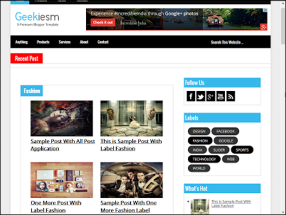Open the RSS feed icon
Image resolution: width=286 pixels, height=215 pixels.
(x=231, y=96)
